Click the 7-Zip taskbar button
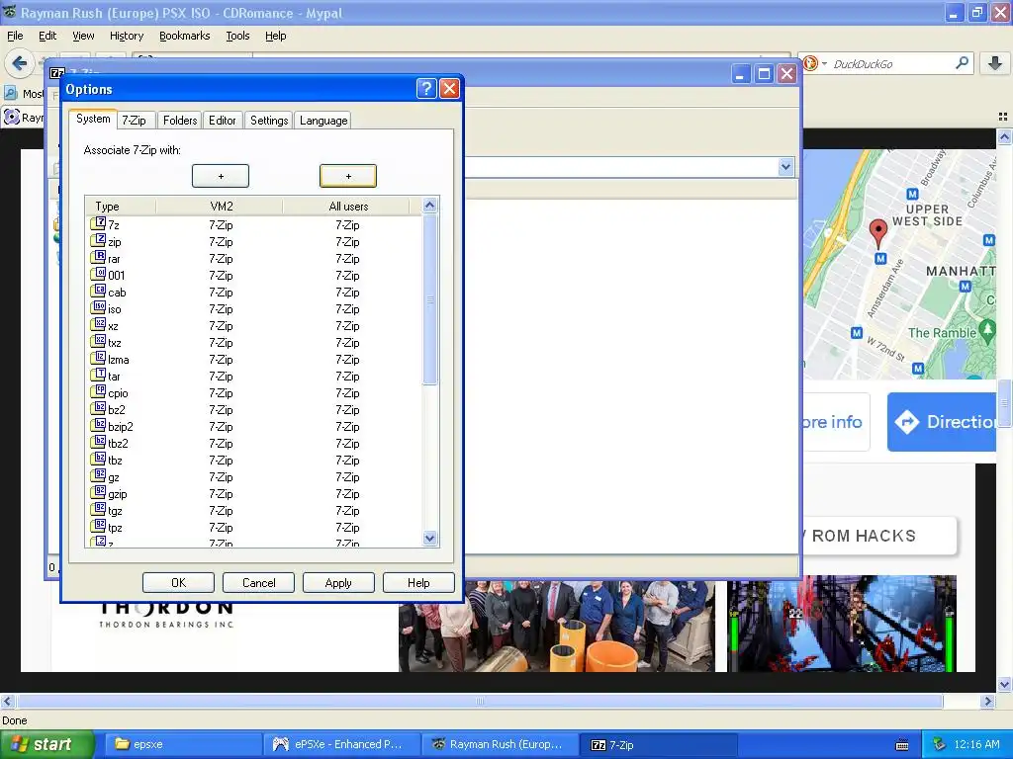 click(x=659, y=745)
